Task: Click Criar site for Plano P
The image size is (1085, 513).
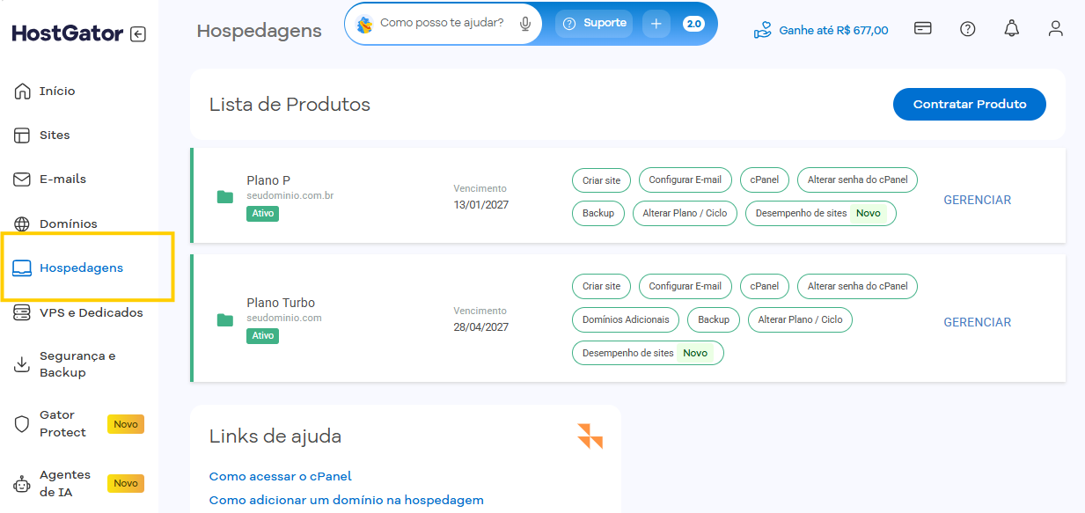Action: 601,180
